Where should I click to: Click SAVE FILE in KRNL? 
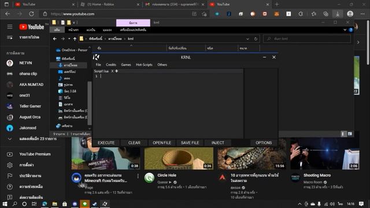190,143
